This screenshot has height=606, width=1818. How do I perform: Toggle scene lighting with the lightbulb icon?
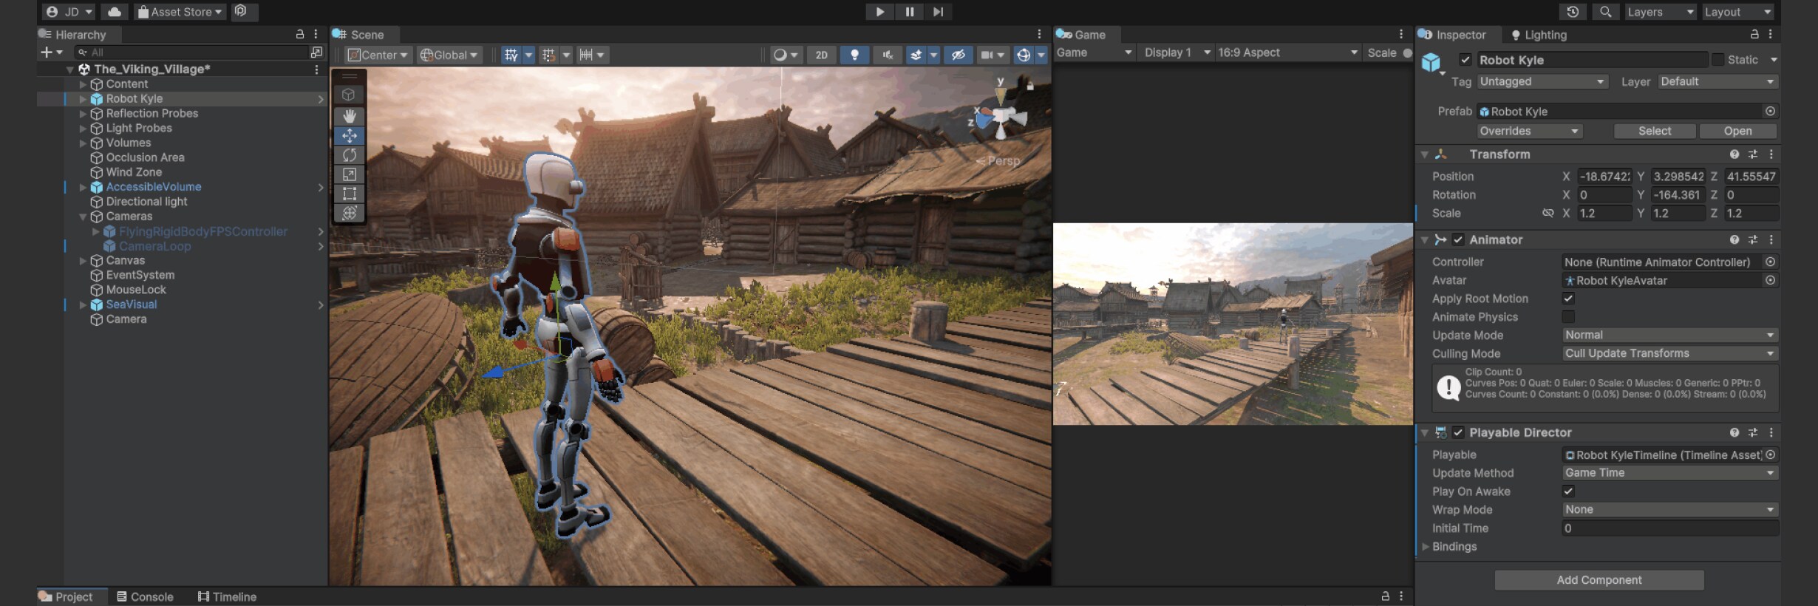click(854, 55)
